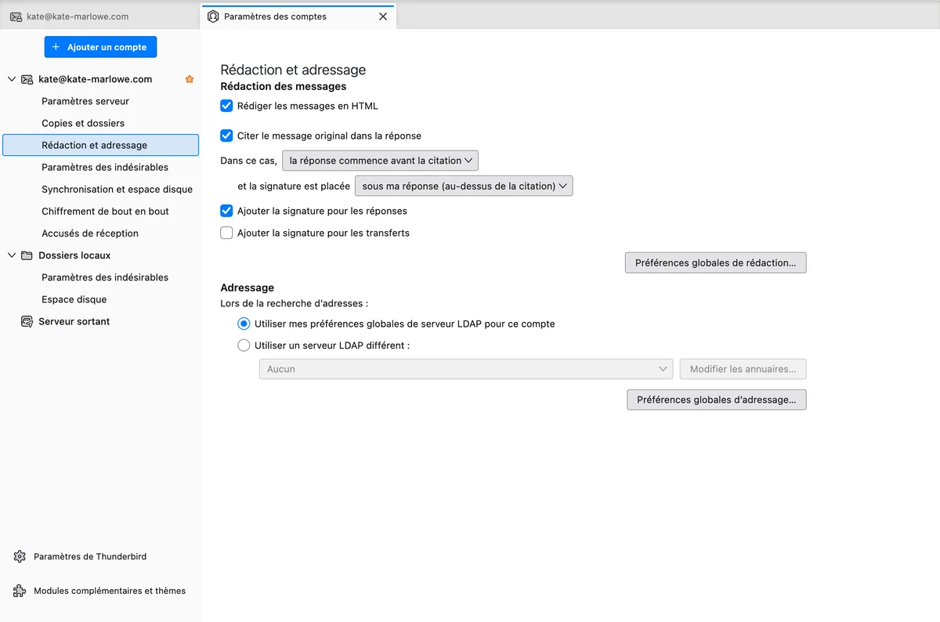Click the Serveur sortant icon
The image size is (940, 622).
27,321
